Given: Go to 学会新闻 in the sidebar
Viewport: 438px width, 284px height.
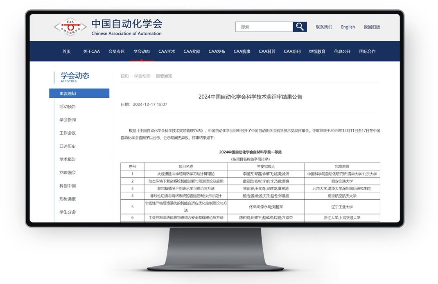Looking at the screenshot, I should [68, 120].
